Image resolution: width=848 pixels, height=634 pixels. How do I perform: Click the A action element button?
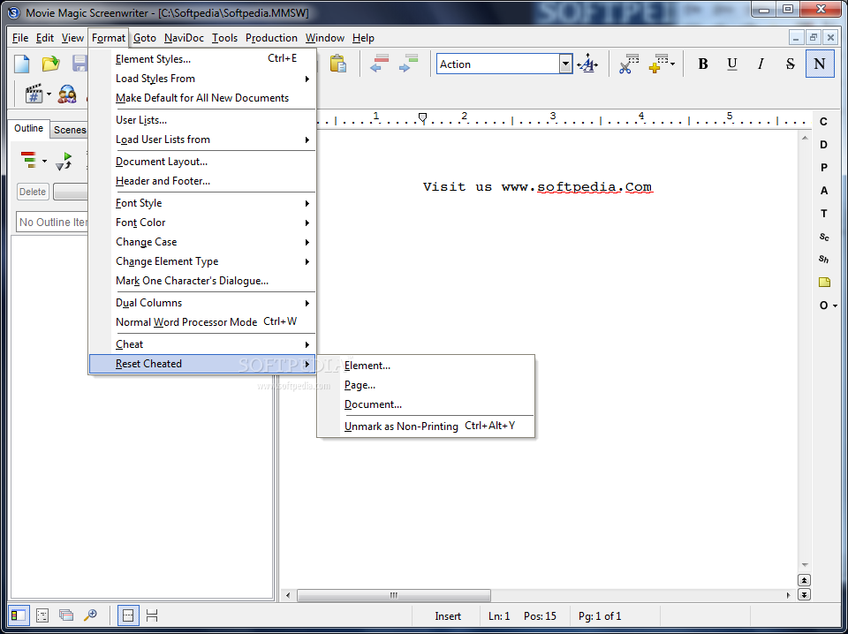(x=823, y=191)
